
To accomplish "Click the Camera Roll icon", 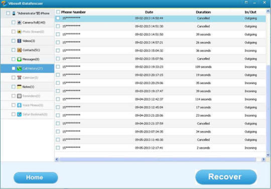I will pos(19,23).
